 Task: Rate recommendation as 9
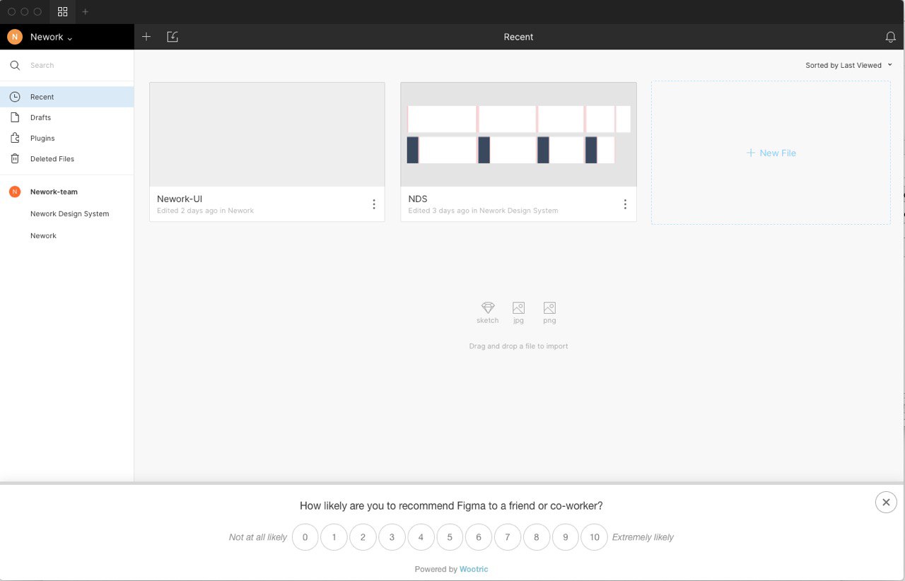[566, 537]
